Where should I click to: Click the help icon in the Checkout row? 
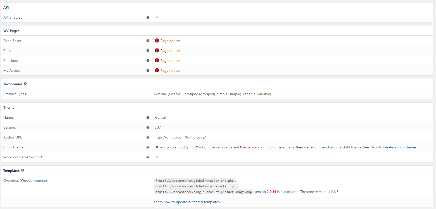coord(148,61)
